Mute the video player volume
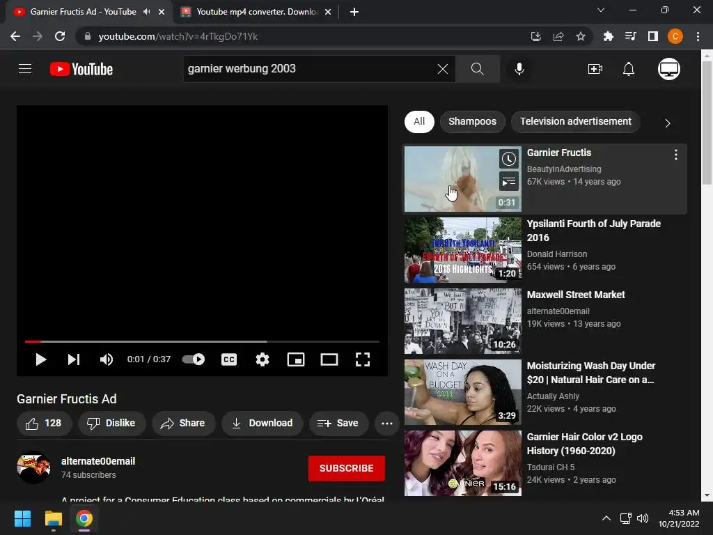The image size is (713, 535). 107,359
